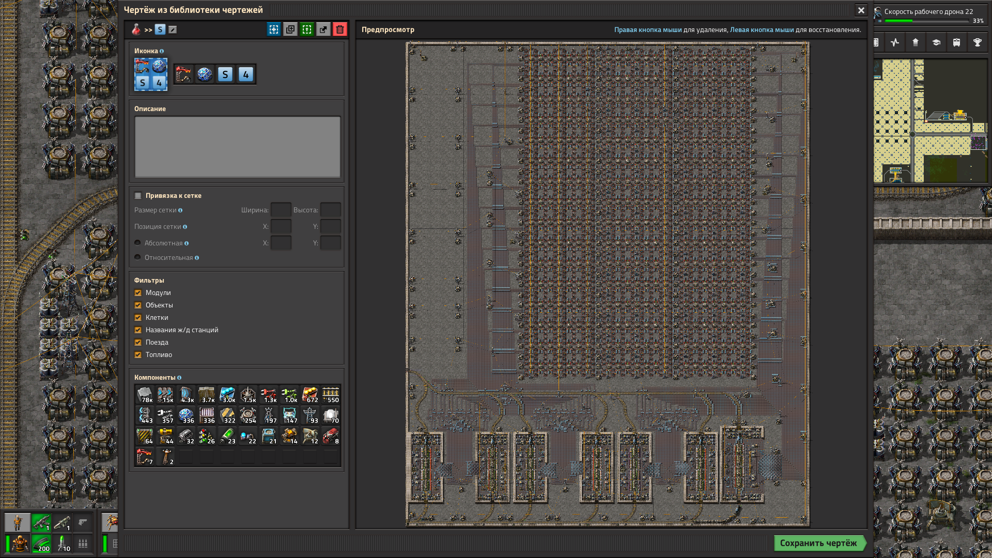Click the info icon next to Компоненты
The image size is (992, 558).
(179, 378)
